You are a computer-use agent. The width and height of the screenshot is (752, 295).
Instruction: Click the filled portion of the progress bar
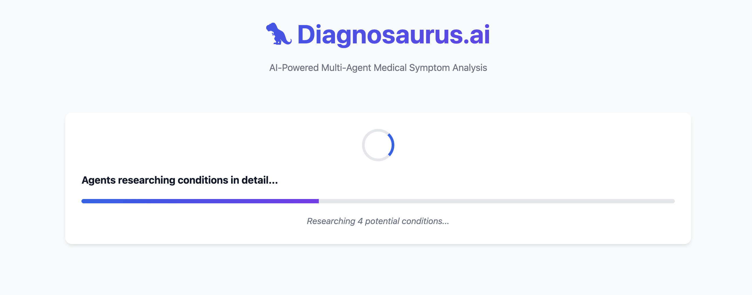point(200,201)
